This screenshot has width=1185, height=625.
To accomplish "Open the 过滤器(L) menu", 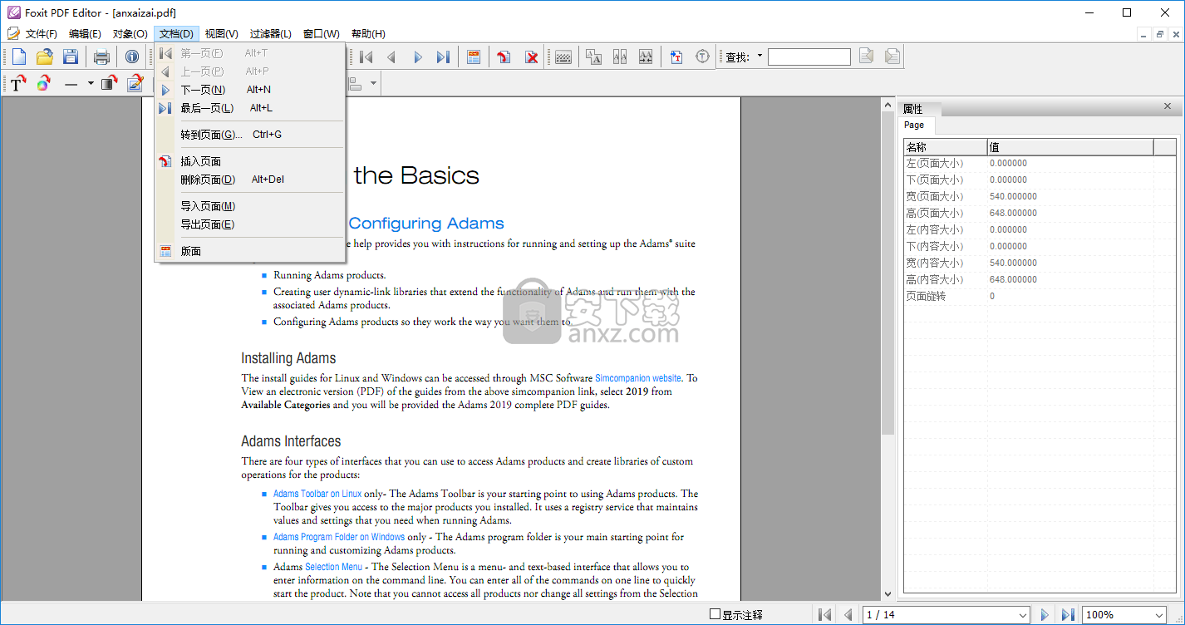I will 271,34.
